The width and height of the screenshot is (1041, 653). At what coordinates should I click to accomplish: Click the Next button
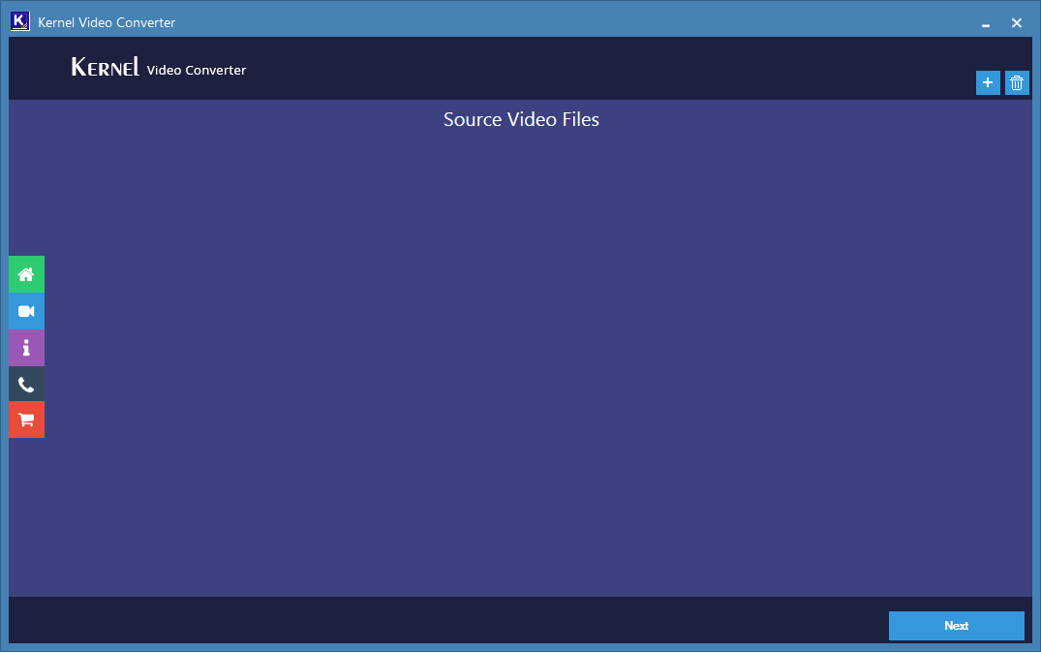[956, 626]
